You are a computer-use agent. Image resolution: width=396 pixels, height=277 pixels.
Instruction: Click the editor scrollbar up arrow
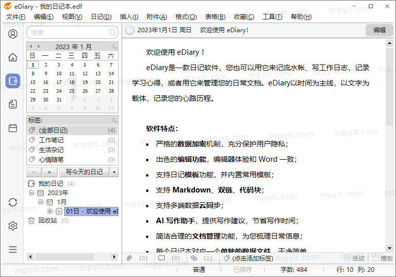(389, 44)
